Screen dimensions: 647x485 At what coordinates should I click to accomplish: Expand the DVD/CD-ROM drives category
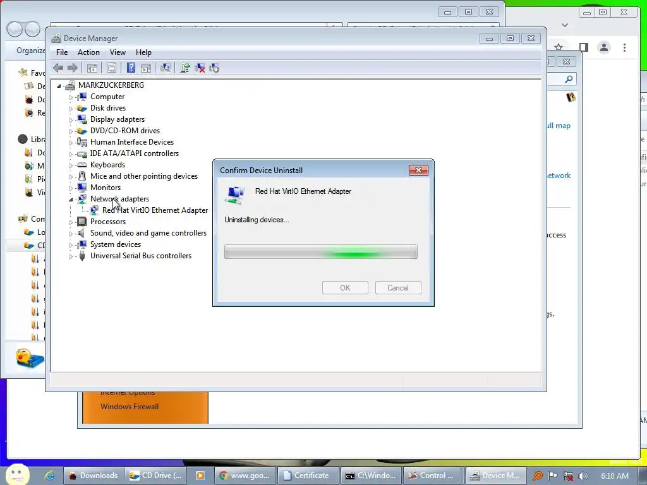(71, 131)
